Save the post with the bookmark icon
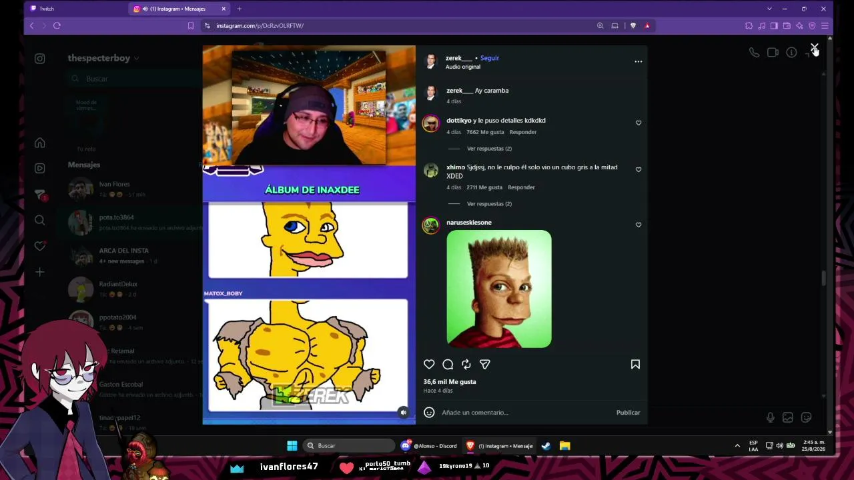The width and height of the screenshot is (854, 480). click(x=635, y=364)
